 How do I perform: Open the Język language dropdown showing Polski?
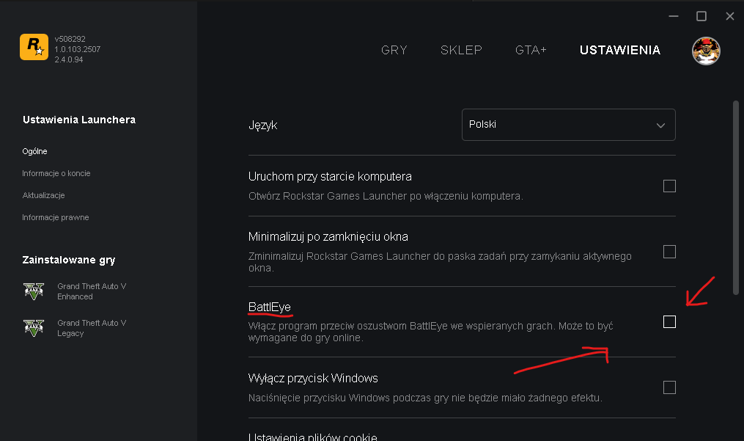coord(568,125)
